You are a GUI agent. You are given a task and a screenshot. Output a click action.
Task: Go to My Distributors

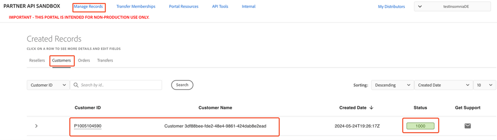(391, 7)
